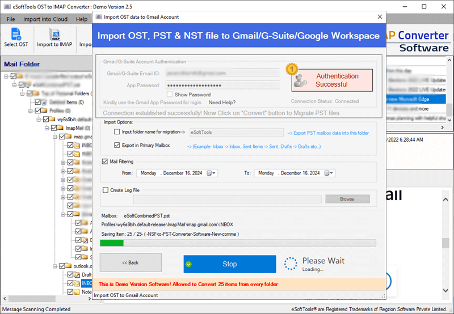Click the wy6s9bih folder icon in tree
The width and height of the screenshot is (454, 314).
(x=52, y=119)
